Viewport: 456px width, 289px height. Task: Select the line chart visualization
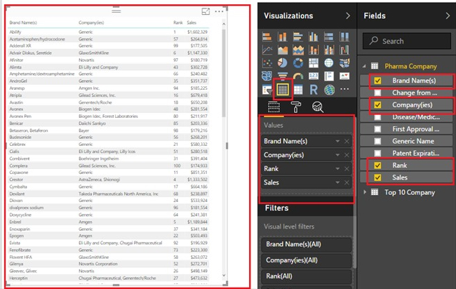[267, 50]
